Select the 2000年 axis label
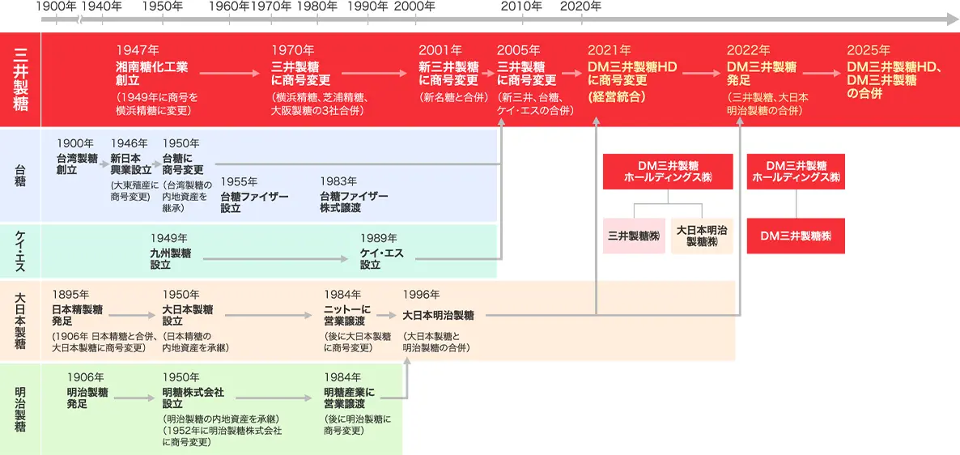This screenshot has height=455, width=960. pyautogui.click(x=415, y=6)
